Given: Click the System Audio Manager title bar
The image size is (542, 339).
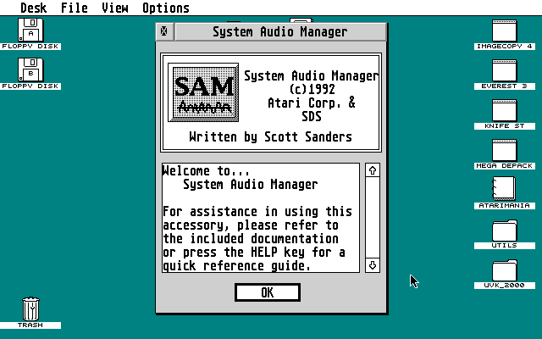Looking at the screenshot, I should (x=280, y=32).
